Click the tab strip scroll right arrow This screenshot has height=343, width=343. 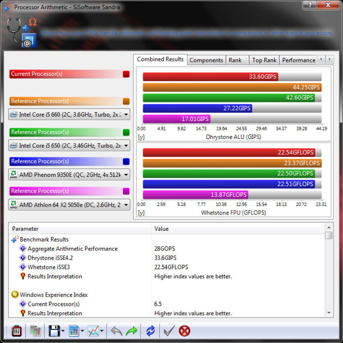(330, 59)
